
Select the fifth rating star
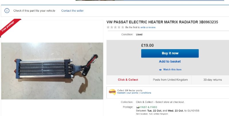(123, 27)
